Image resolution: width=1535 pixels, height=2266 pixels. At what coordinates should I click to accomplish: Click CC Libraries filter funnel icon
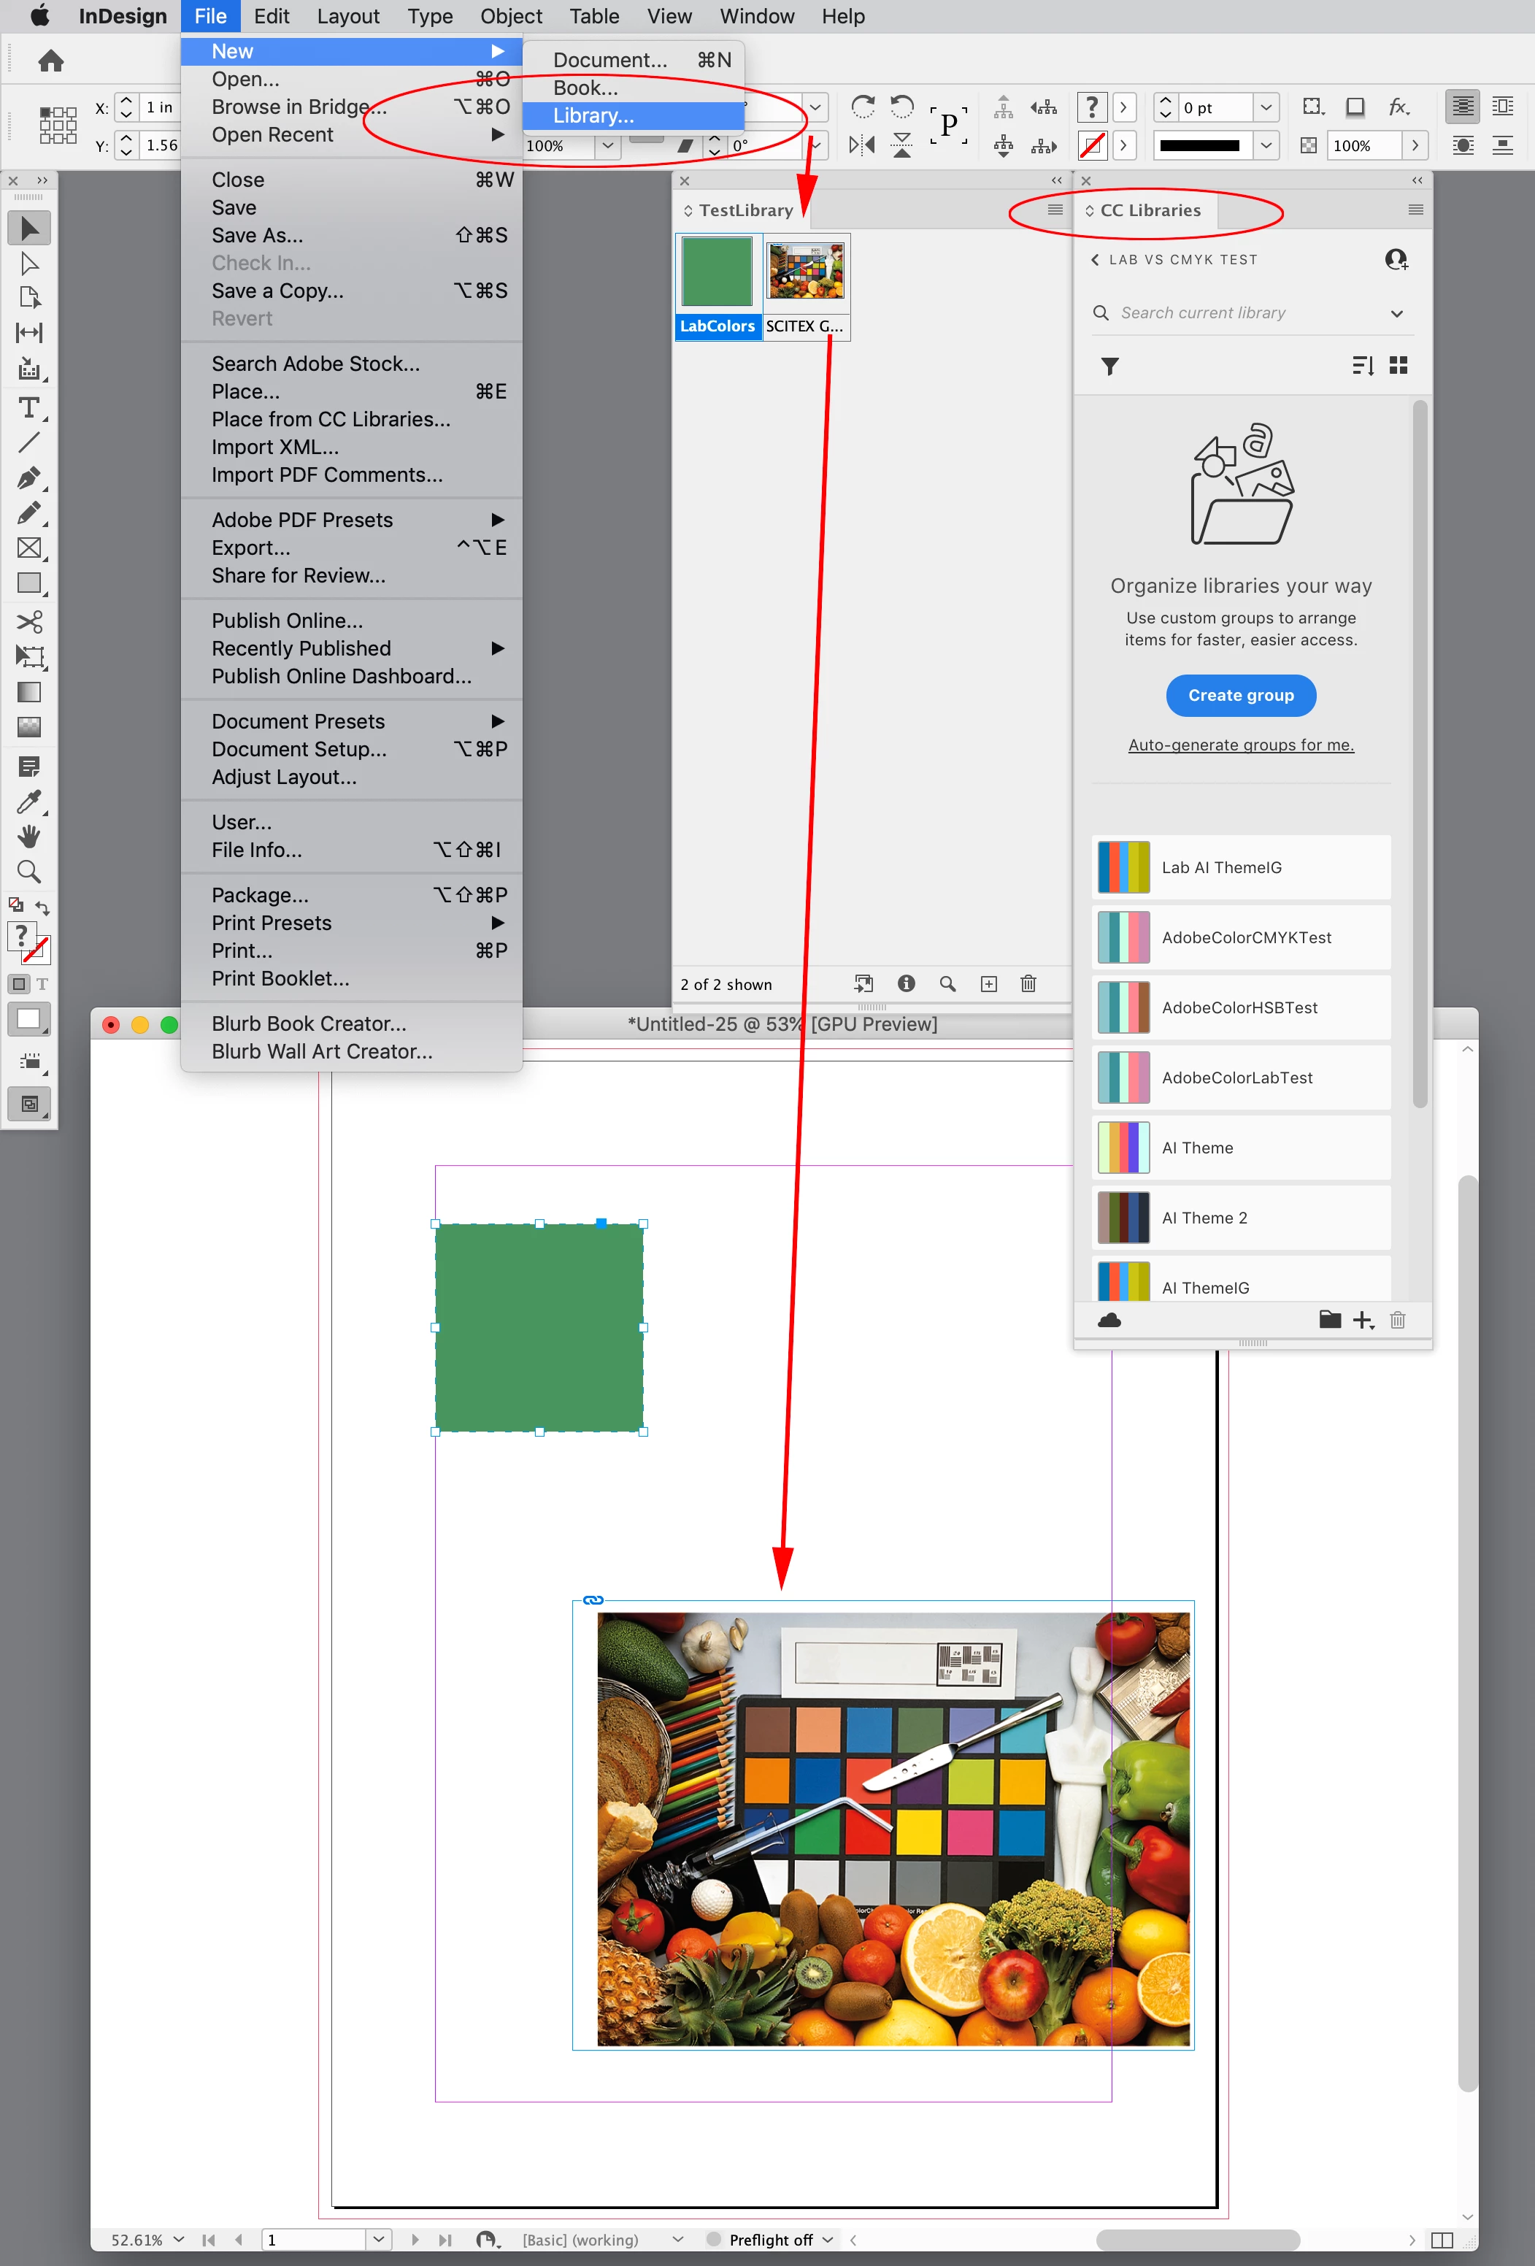(1109, 366)
